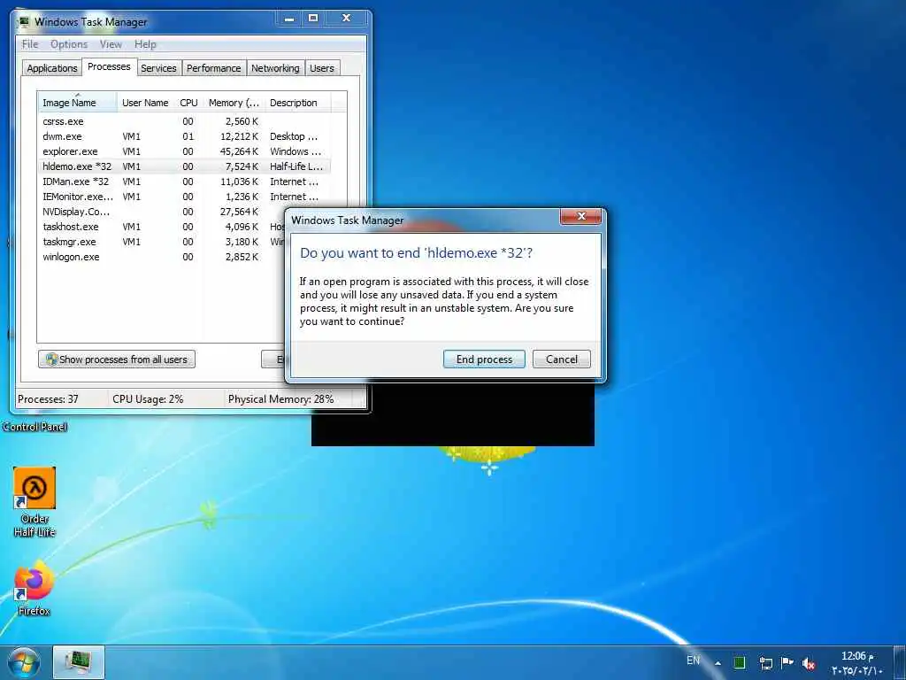Viewport: 906px width, 680px height.
Task: Click the Show desktop strip
Action: coord(901,662)
